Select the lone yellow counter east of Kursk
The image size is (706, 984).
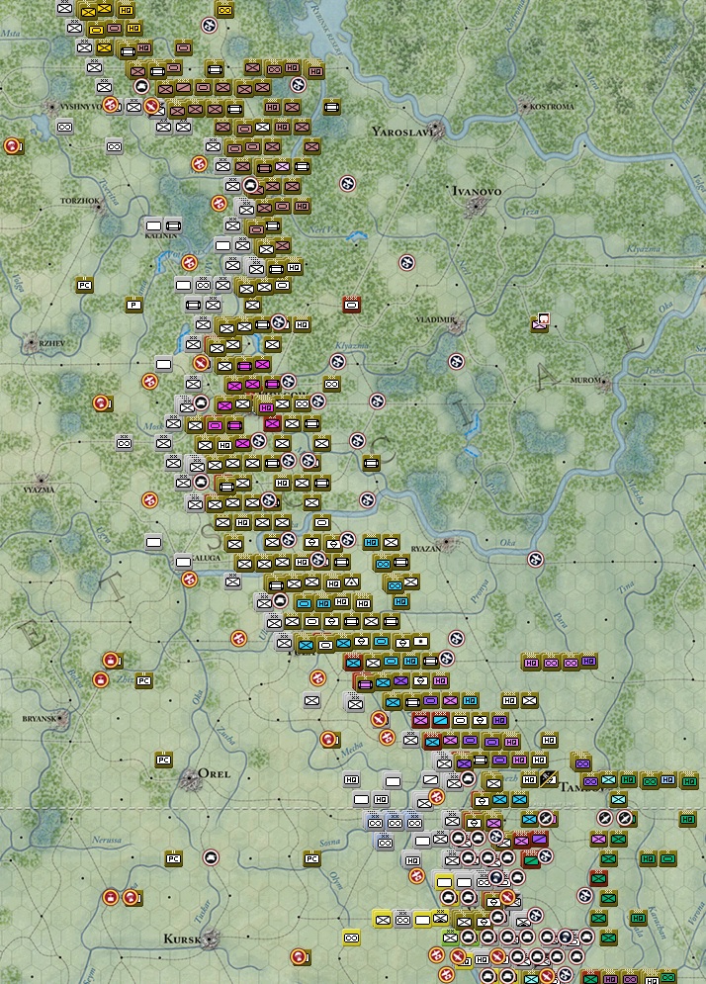click(x=351, y=938)
